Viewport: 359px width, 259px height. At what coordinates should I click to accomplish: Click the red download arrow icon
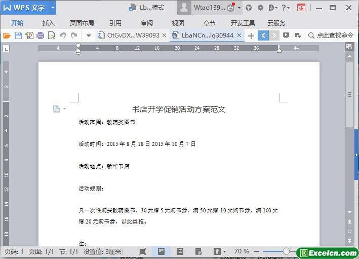coord(301,8)
